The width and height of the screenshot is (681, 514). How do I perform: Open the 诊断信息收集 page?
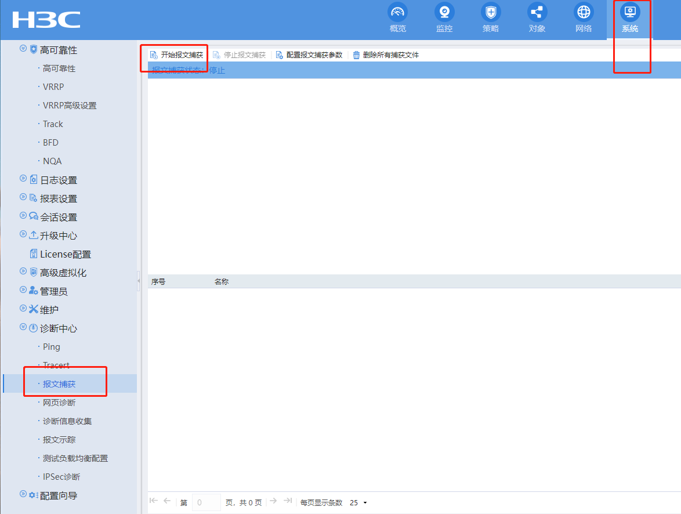[x=67, y=421]
